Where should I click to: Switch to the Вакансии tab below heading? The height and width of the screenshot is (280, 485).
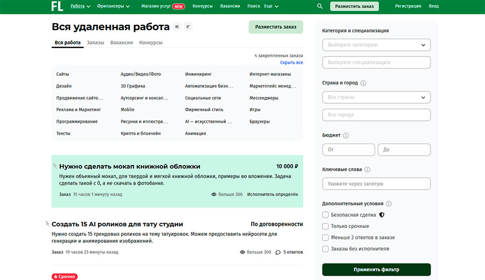point(122,42)
